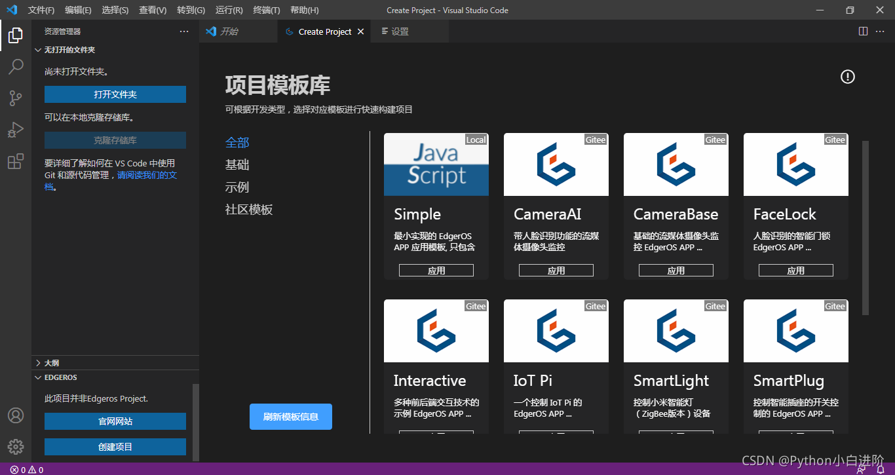The height and width of the screenshot is (475, 895).
Task: Click the sidebar vertical scrollbar
Action: coord(195,422)
